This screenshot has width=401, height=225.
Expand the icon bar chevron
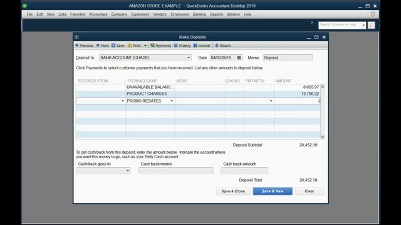coord(312,22)
